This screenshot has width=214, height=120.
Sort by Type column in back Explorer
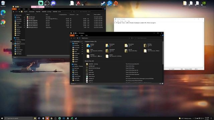[52, 15]
